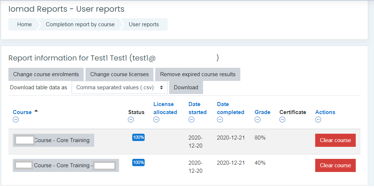This screenshot has width=374, height=188.
Task: Open the download format dropdown (Comma separated values)
Action: tap(119, 87)
